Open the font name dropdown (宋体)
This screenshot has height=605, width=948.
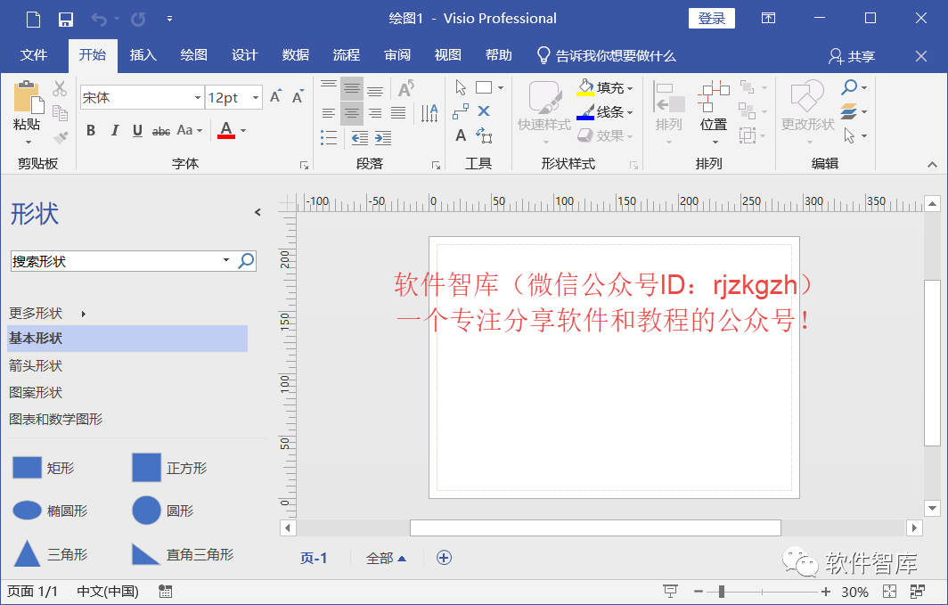197,97
